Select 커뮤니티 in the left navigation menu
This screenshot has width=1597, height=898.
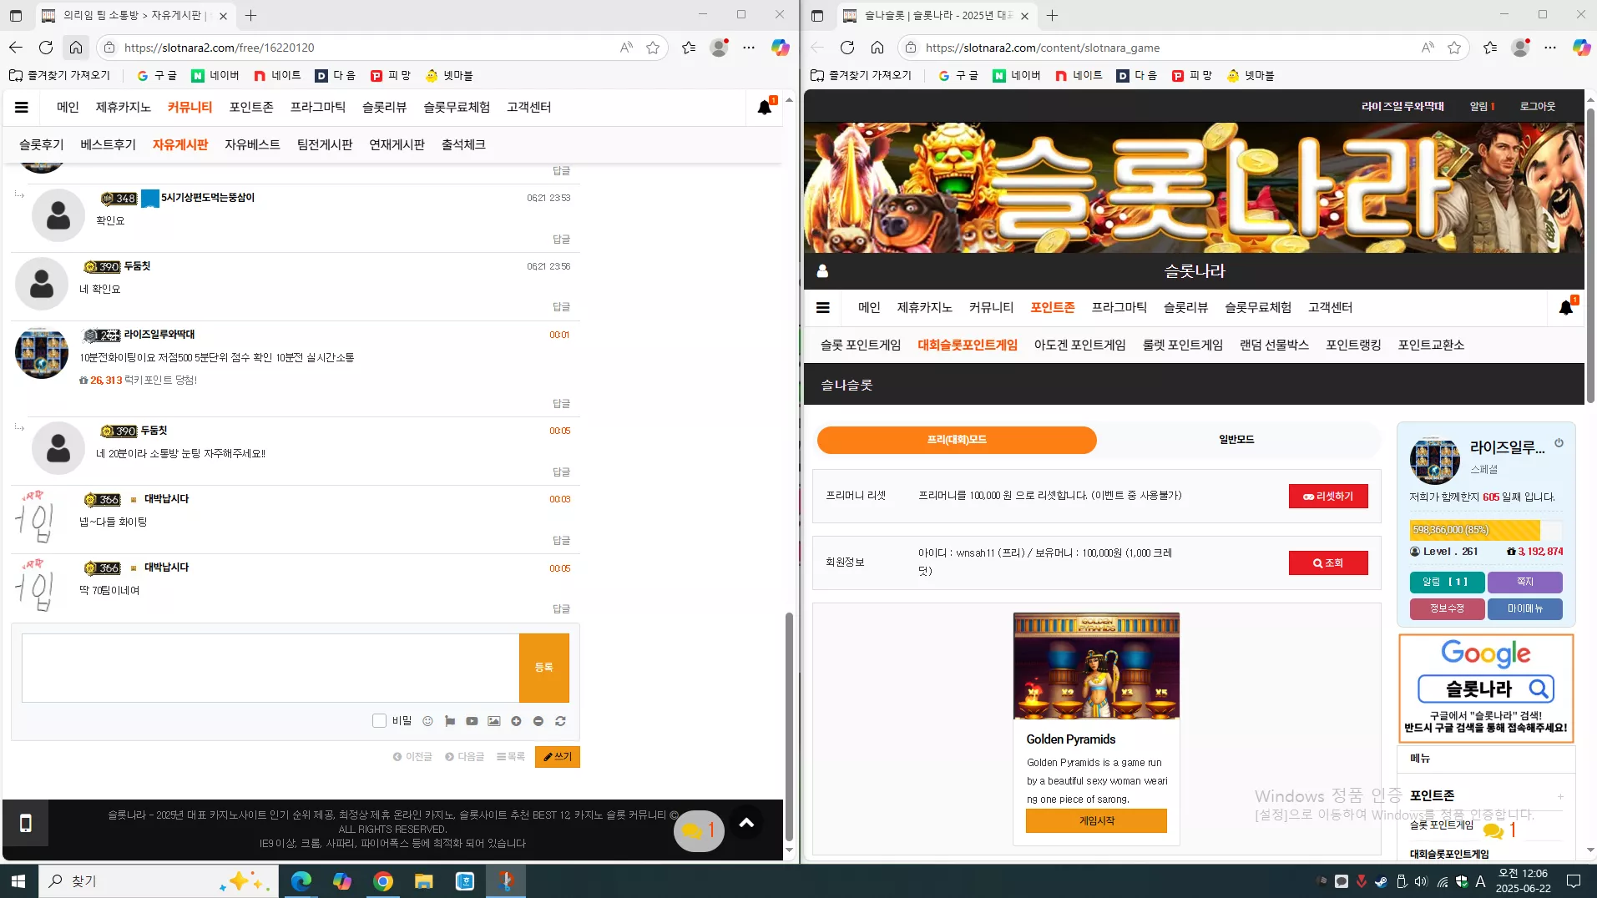click(x=190, y=108)
